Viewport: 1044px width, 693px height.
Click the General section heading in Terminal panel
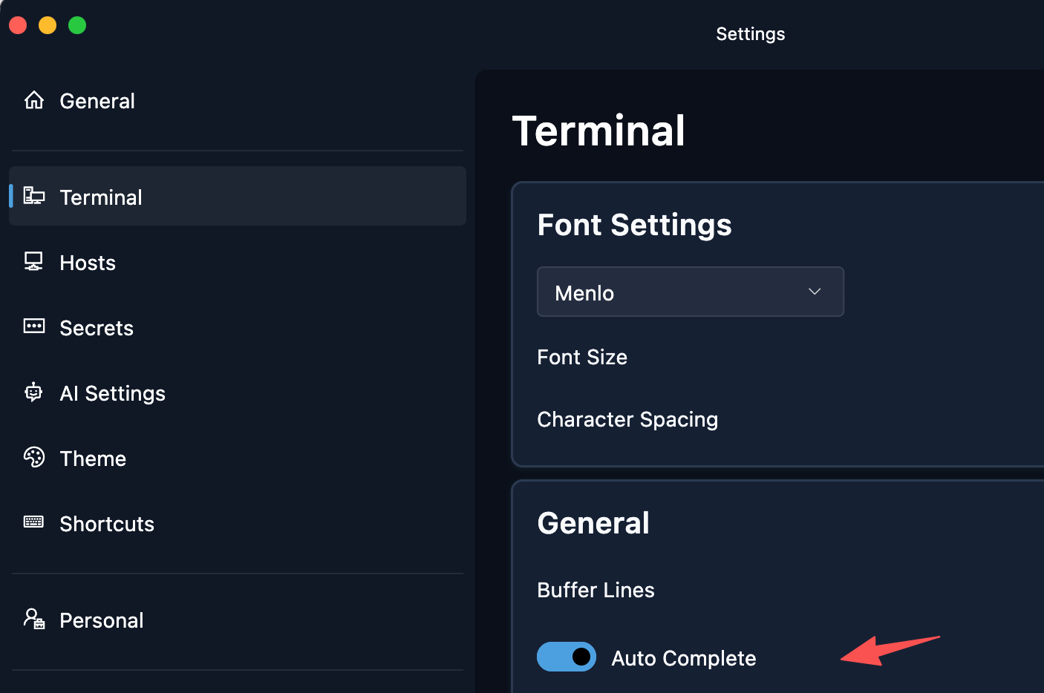[x=593, y=523]
